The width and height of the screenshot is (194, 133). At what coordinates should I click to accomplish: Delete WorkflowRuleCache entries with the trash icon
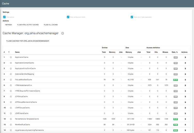tap(185, 124)
